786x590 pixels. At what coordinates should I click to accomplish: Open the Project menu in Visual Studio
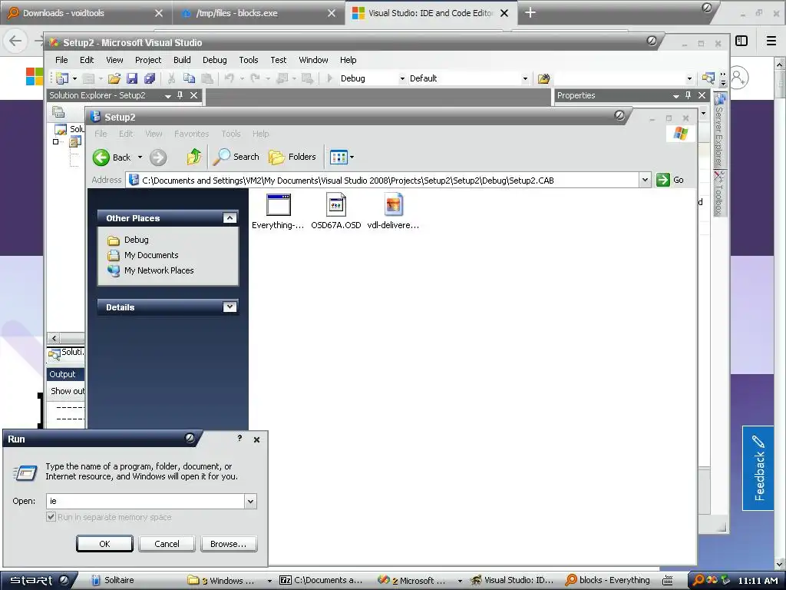pos(148,60)
